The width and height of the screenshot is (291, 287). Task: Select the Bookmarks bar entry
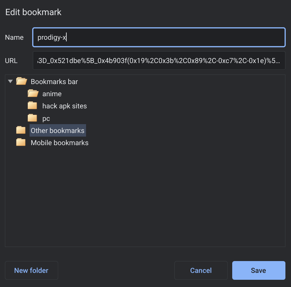(x=54, y=81)
